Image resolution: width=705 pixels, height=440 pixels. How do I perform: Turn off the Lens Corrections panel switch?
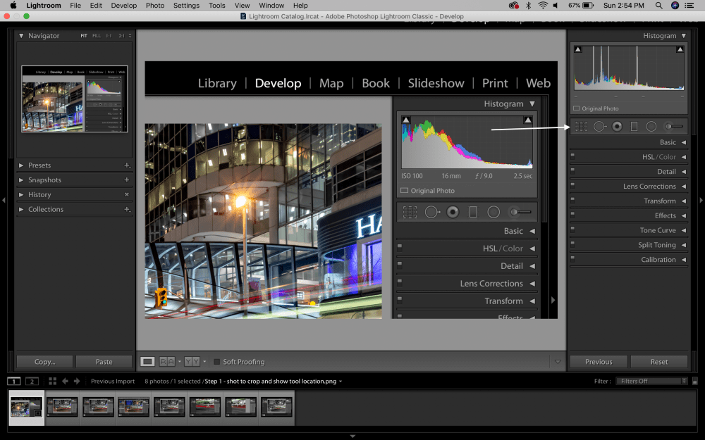coord(572,187)
